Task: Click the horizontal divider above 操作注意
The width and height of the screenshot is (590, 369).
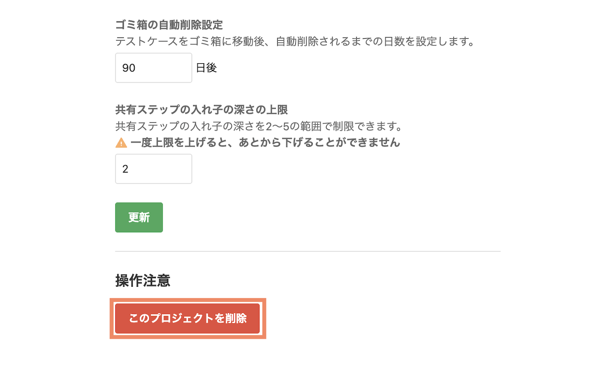Action: [308, 251]
